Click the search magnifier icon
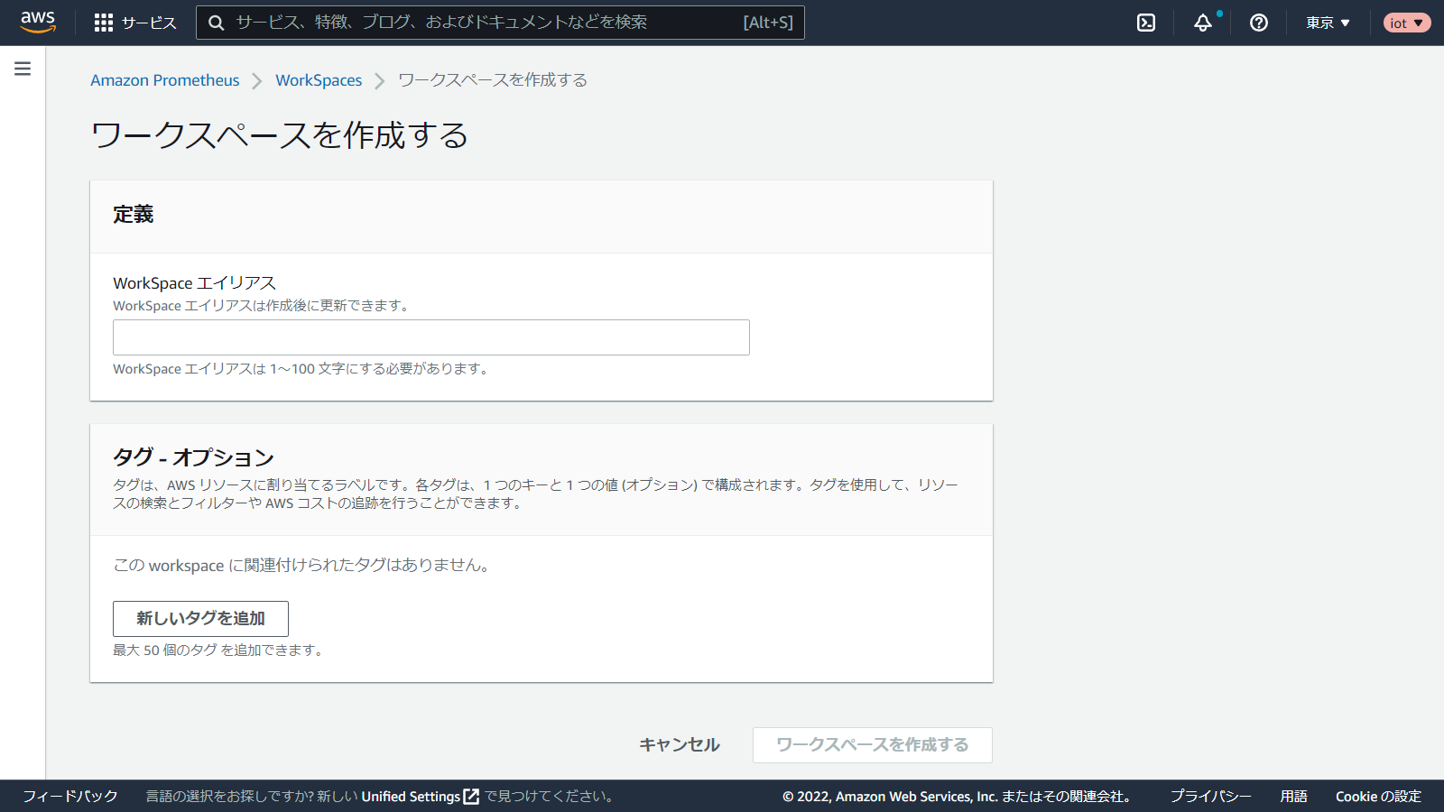The width and height of the screenshot is (1444, 812). 217,23
